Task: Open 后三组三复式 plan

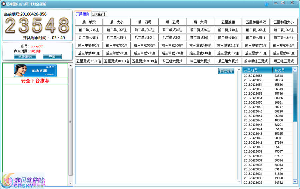Action: click(284, 61)
